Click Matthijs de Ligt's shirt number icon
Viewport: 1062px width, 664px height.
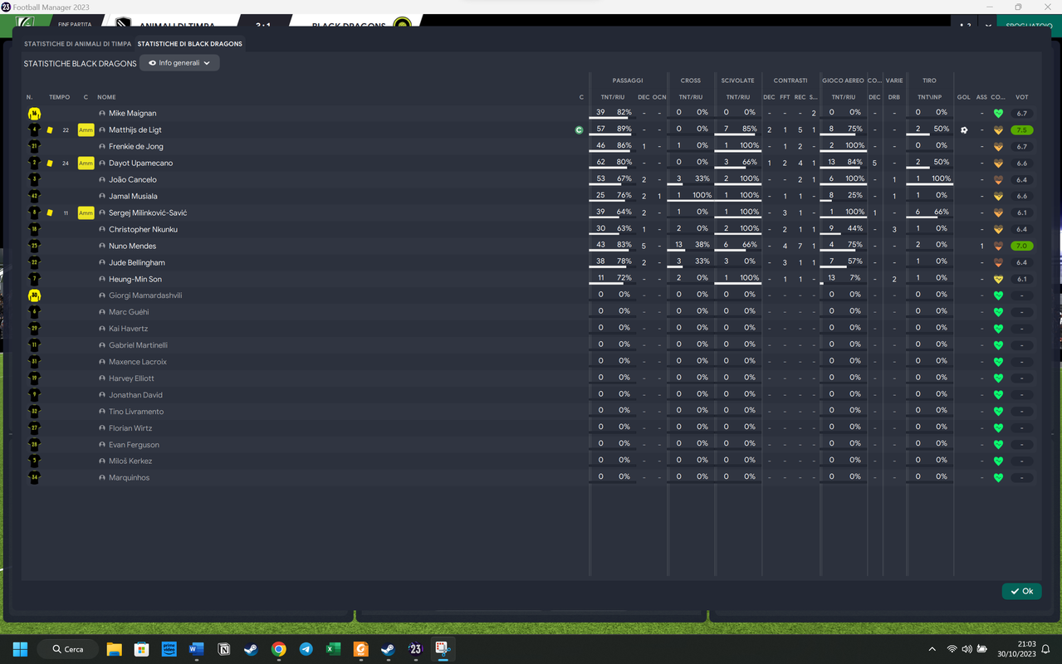[34, 129]
